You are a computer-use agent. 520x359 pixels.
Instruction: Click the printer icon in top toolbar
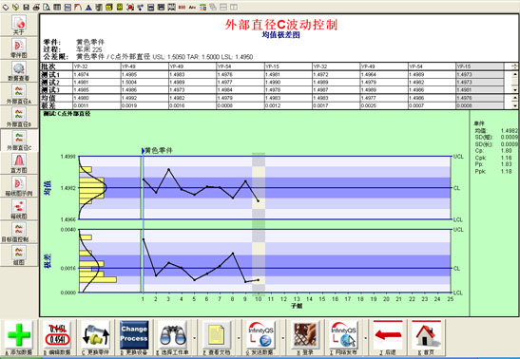[x=36, y=7]
